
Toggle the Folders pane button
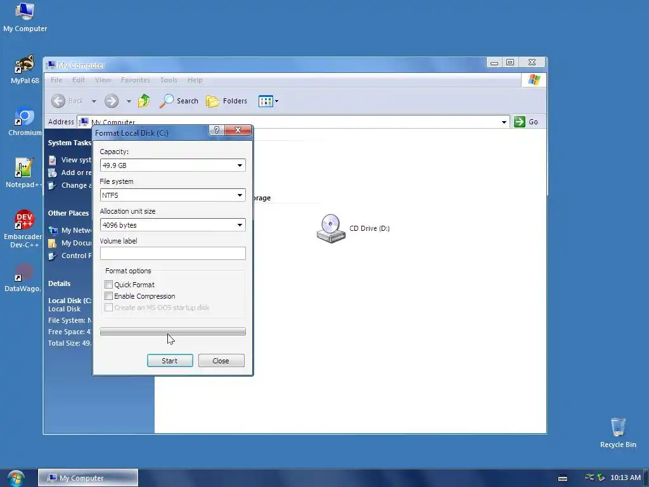[x=226, y=101]
